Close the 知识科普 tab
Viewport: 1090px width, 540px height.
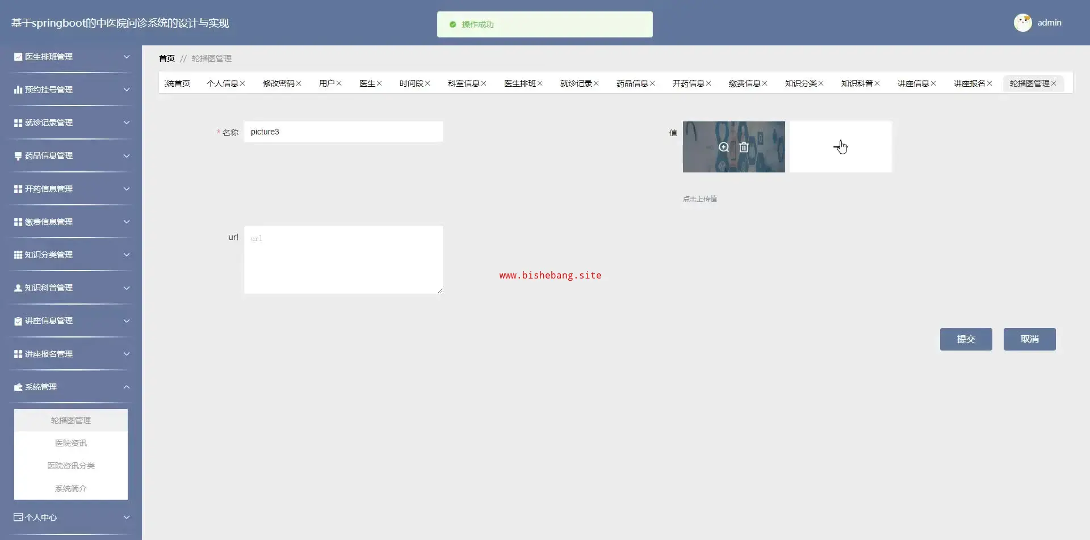pyautogui.click(x=877, y=83)
